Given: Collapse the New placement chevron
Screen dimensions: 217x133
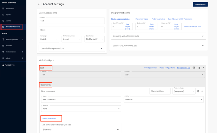Looking at the screenshot, I should pos(202,91).
